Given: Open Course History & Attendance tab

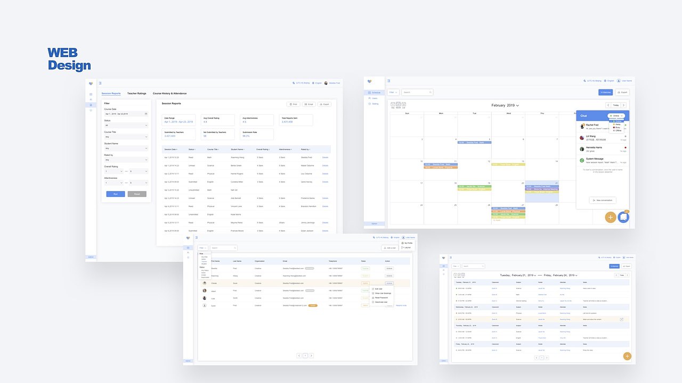Looking at the screenshot, I should coord(169,94).
